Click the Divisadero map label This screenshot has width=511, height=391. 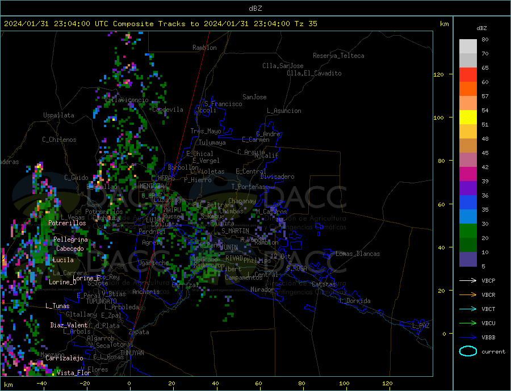pos(277,176)
